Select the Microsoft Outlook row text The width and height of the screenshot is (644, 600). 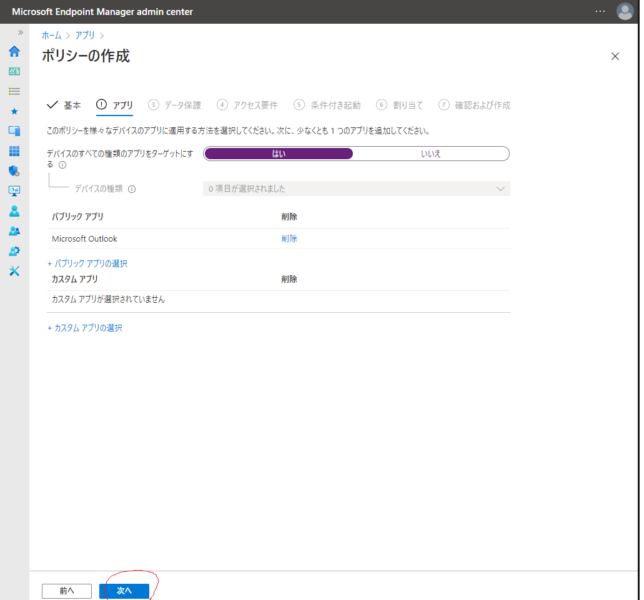(84, 239)
